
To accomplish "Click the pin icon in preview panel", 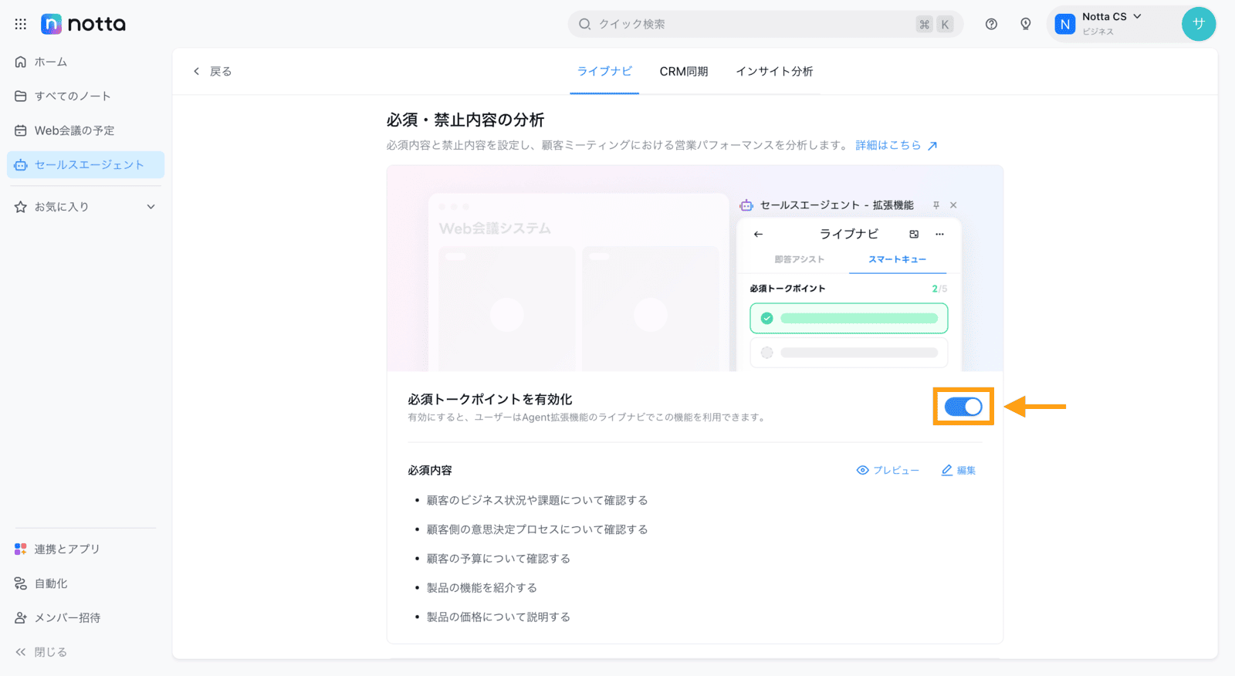I will (936, 205).
